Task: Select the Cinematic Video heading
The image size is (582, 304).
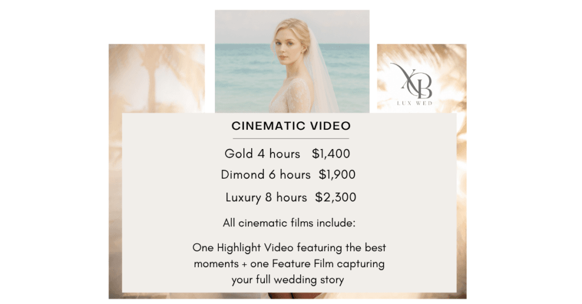Action: click(x=291, y=126)
